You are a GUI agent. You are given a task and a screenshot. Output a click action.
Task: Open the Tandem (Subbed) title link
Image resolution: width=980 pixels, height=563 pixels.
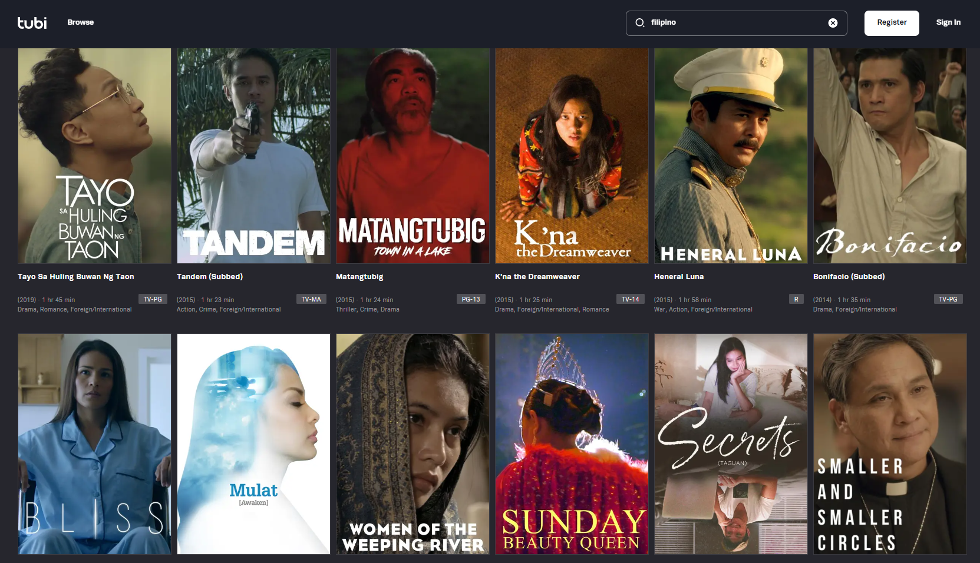(x=209, y=276)
